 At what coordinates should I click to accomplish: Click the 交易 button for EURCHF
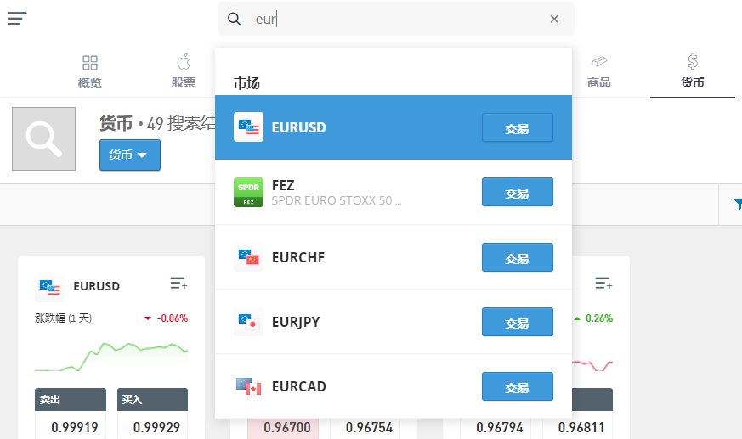coord(518,257)
